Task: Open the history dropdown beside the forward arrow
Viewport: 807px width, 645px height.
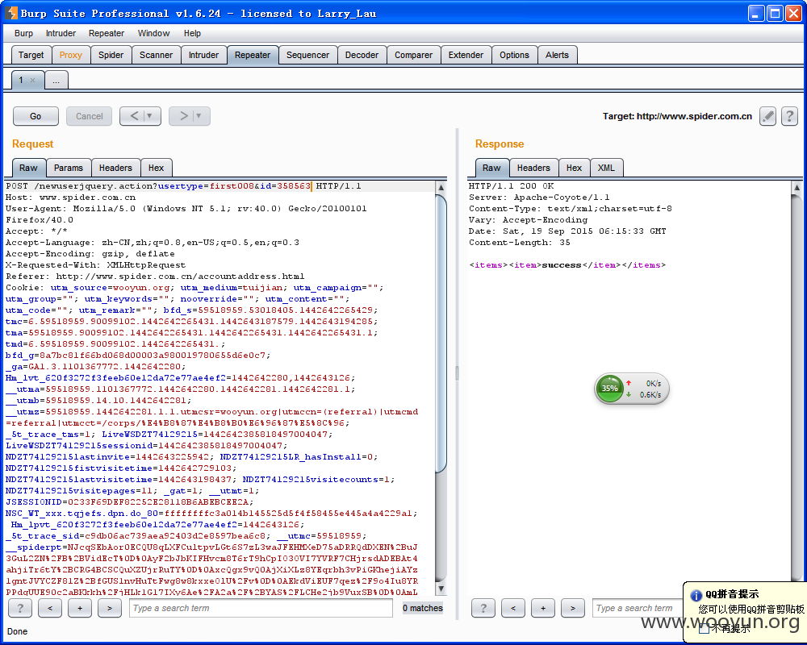Action: 199,116
